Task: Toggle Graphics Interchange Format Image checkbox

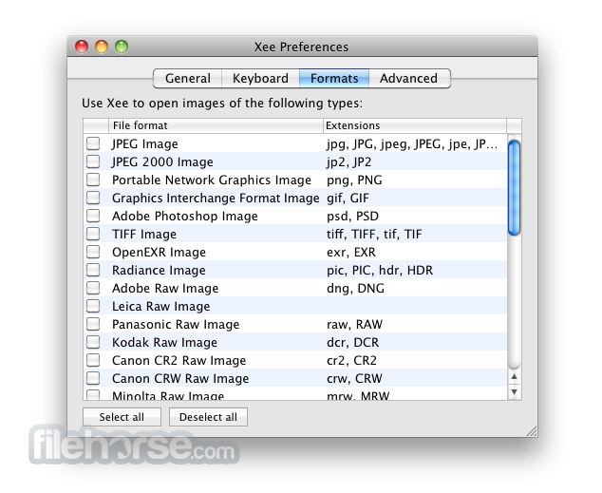Action: [93, 198]
